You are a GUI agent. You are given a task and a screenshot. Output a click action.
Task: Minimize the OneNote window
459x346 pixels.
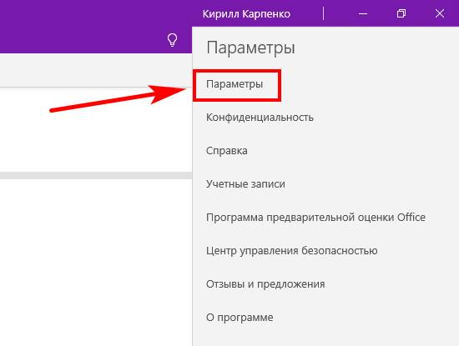tap(363, 13)
